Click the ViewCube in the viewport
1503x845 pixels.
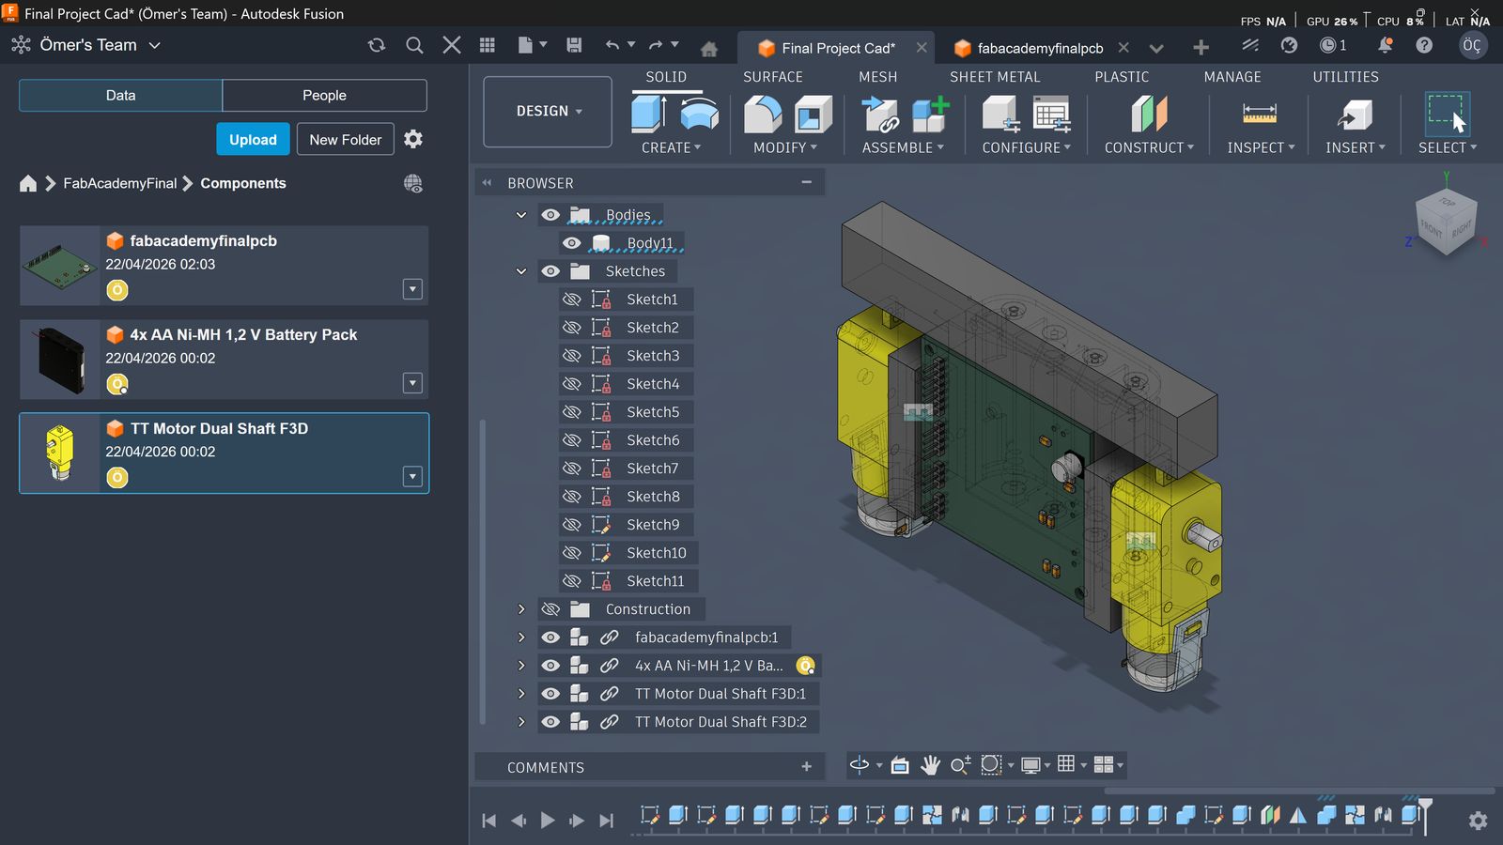[1447, 223]
